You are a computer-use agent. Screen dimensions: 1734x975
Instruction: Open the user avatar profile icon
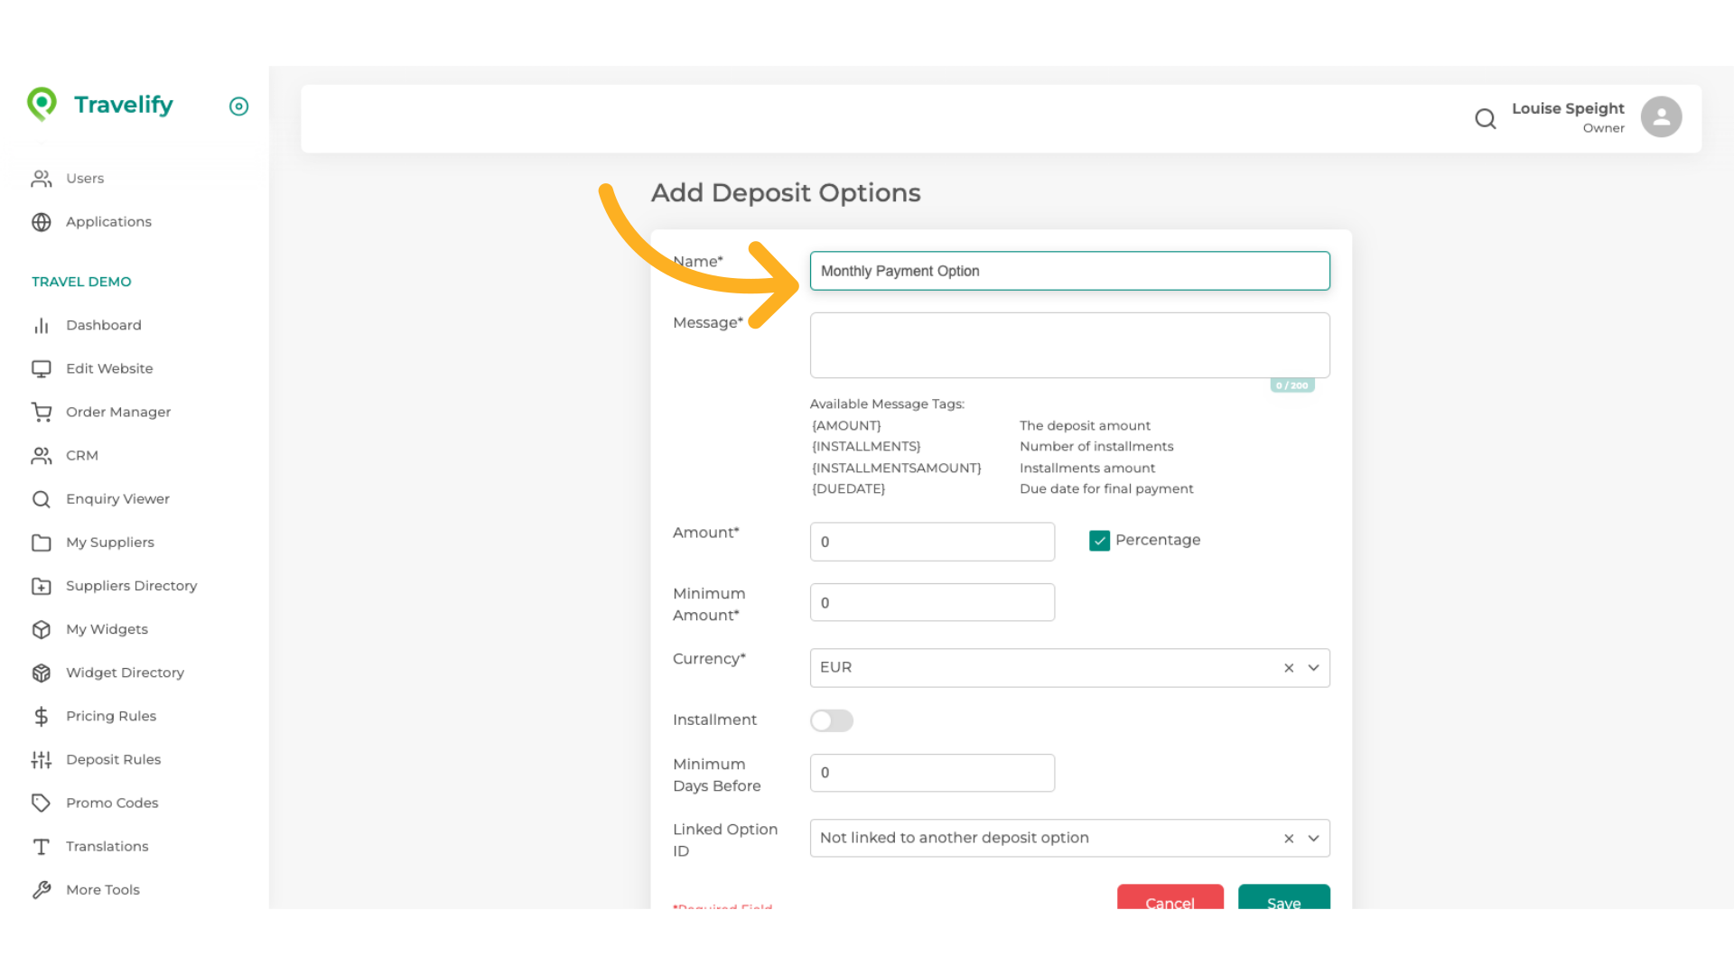[x=1661, y=117]
